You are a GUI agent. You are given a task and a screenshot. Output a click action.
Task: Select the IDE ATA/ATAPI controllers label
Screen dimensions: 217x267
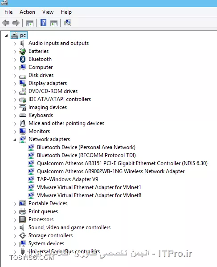(60, 99)
